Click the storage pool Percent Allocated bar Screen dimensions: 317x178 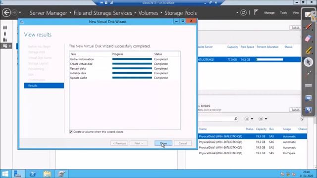pyautogui.click(x=269, y=59)
